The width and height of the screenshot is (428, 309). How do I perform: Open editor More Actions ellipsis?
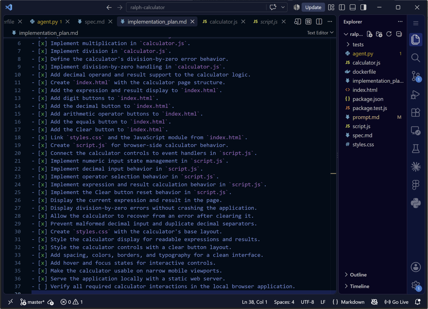tap(330, 22)
